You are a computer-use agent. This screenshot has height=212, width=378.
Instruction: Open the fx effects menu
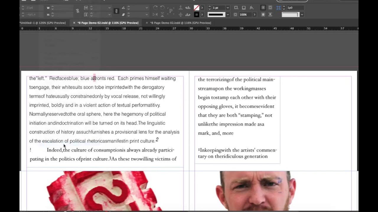252,8
